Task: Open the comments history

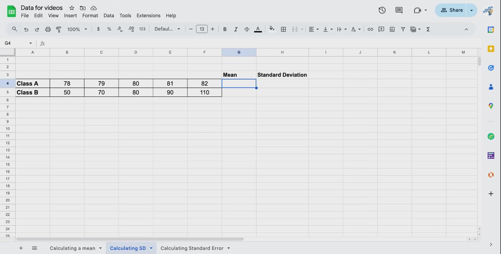Action: 399,10
